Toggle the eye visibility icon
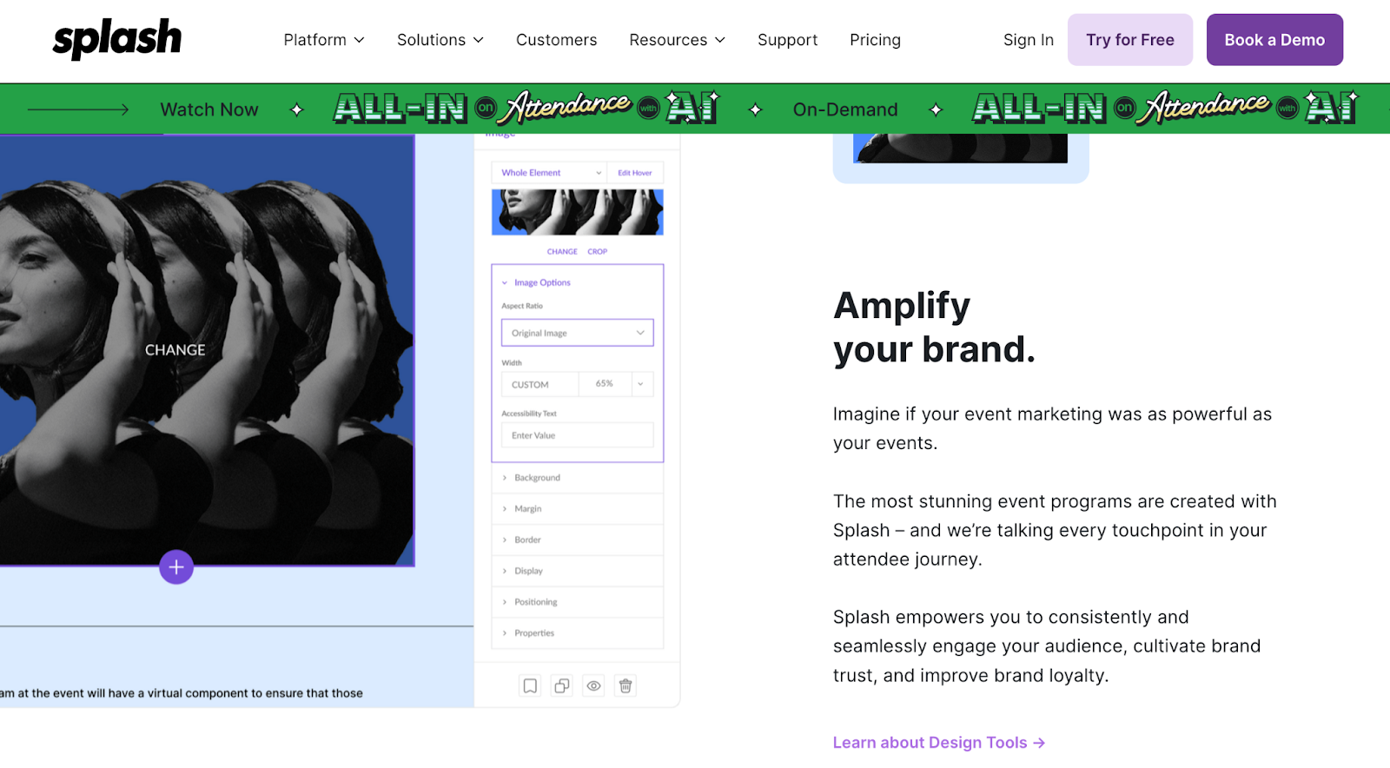1390x768 pixels. 593,686
